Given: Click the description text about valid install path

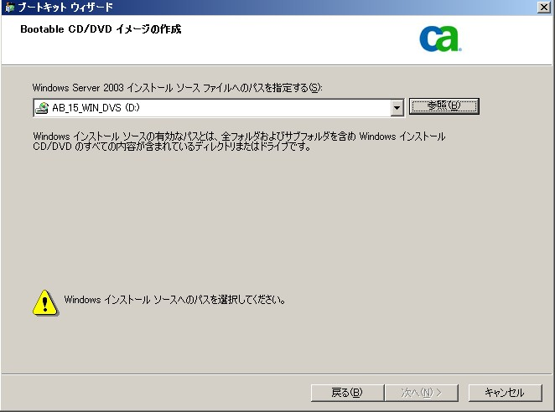Looking at the screenshot, I should point(239,142).
